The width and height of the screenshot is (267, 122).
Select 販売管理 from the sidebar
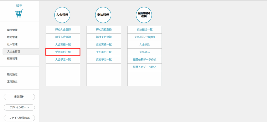pos(12,37)
